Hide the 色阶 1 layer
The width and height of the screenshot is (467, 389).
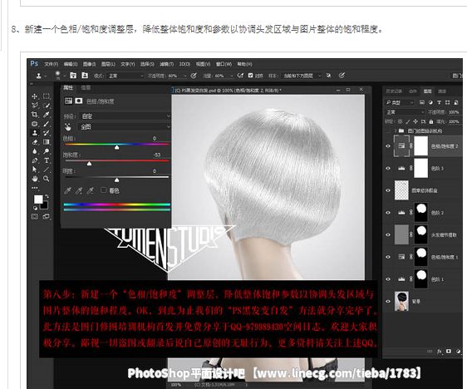point(388,279)
